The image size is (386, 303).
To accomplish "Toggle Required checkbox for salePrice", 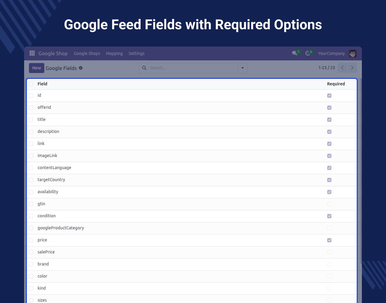I will pyautogui.click(x=329, y=252).
